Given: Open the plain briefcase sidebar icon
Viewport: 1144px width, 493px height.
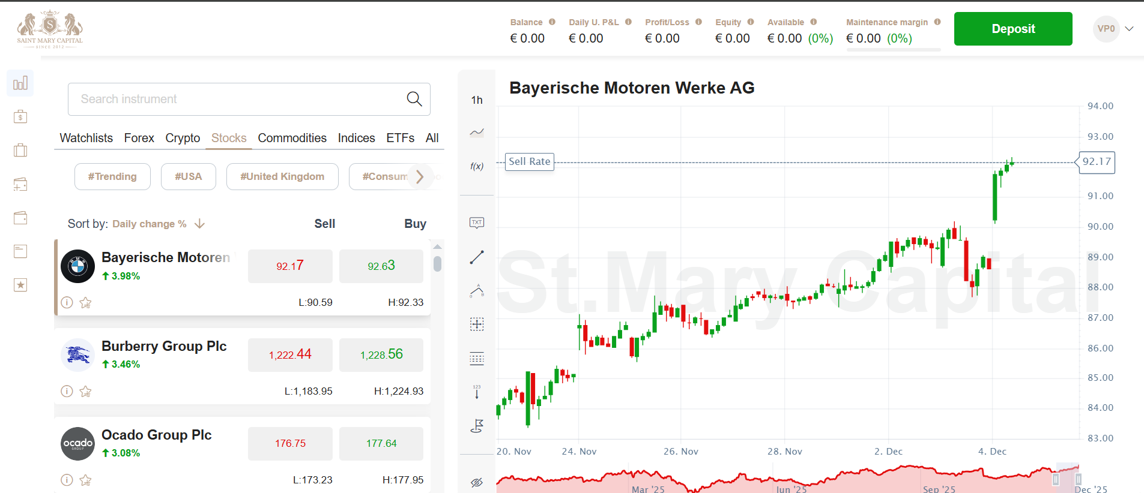Looking at the screenshot, I should [20, 150].
